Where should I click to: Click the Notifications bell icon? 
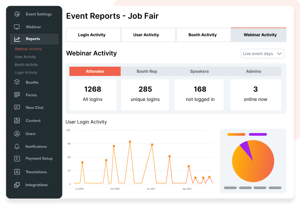17,146
